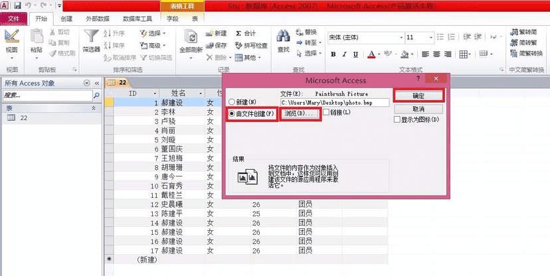Click New record (新建) in ribbon
This screenshot has height=276, width=550.
[x=216, y=33]
